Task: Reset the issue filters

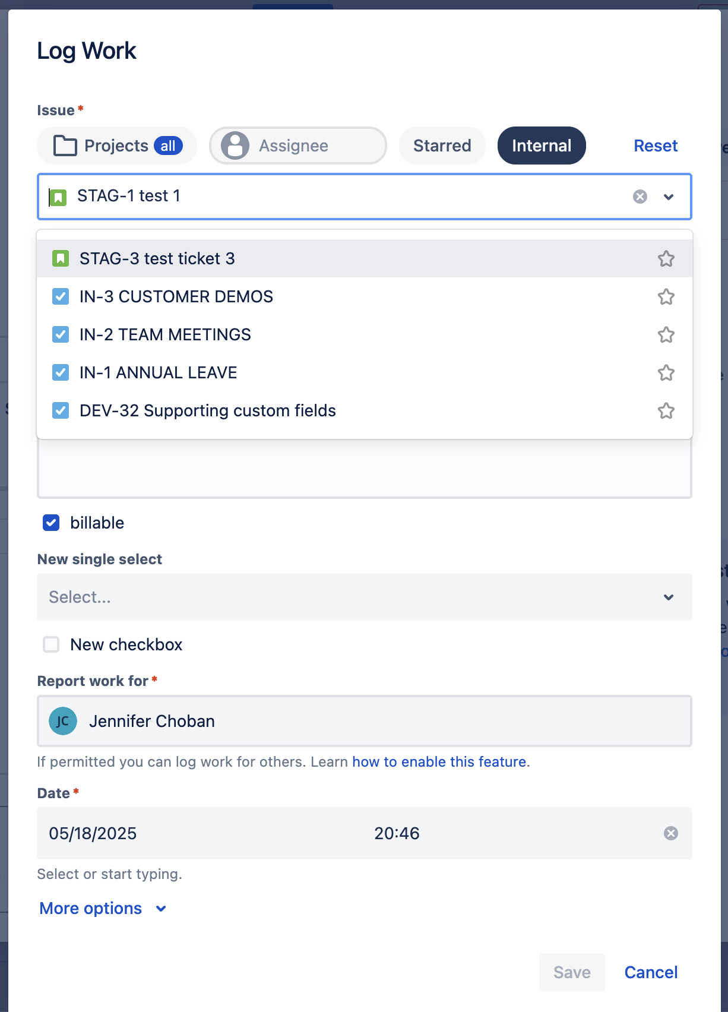Action: tap(655, 146)
